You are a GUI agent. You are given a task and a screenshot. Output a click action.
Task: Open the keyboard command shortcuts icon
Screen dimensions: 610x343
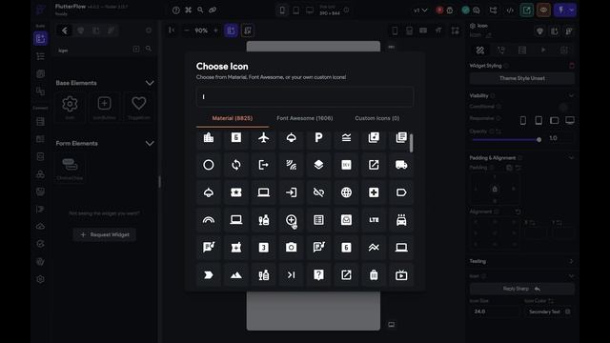pos(189,10)
